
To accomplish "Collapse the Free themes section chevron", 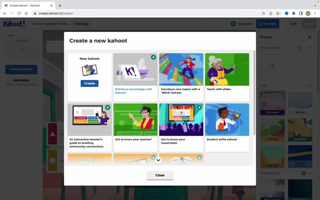I will coord(309,85).
